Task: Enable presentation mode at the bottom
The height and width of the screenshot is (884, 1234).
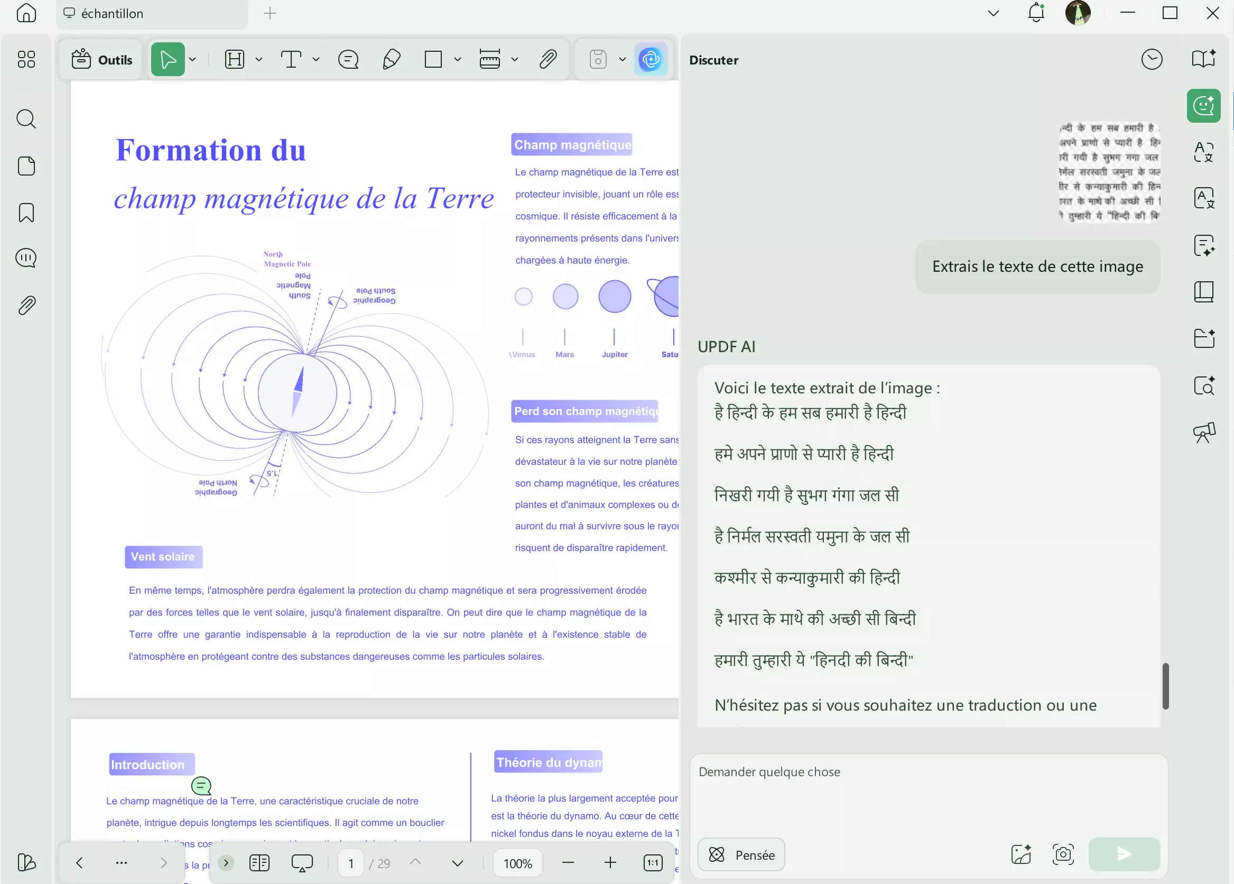Action: click(x=302, y=863)
